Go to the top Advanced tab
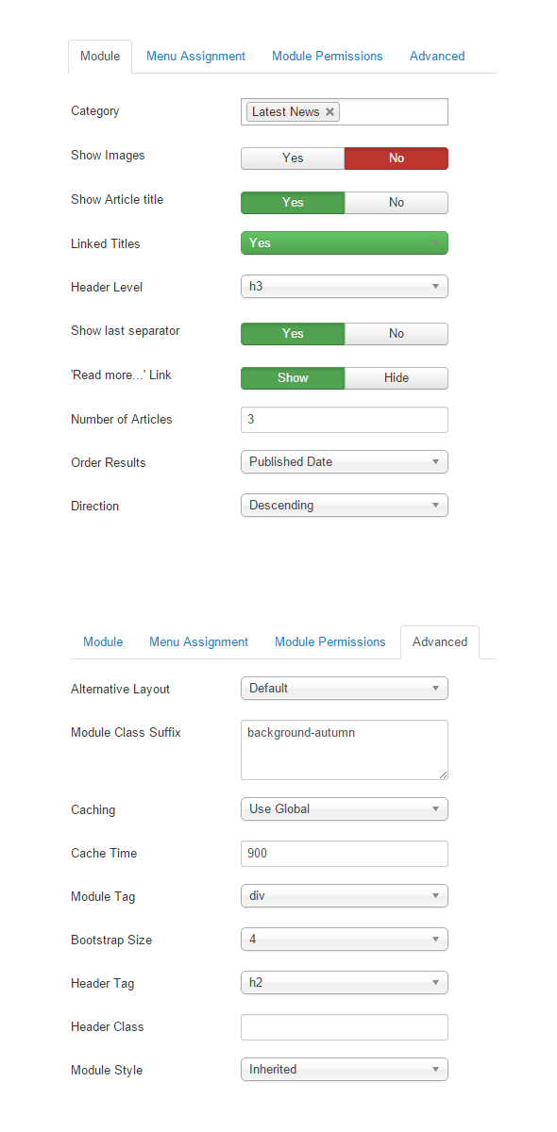Screen dimensions: 557x1132 click(x=437, y=57)
